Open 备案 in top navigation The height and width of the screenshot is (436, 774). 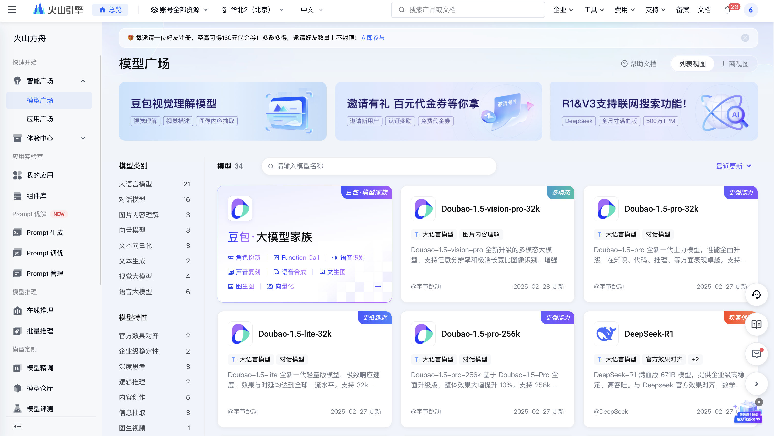pyautogui.click(x=683, y=10)
